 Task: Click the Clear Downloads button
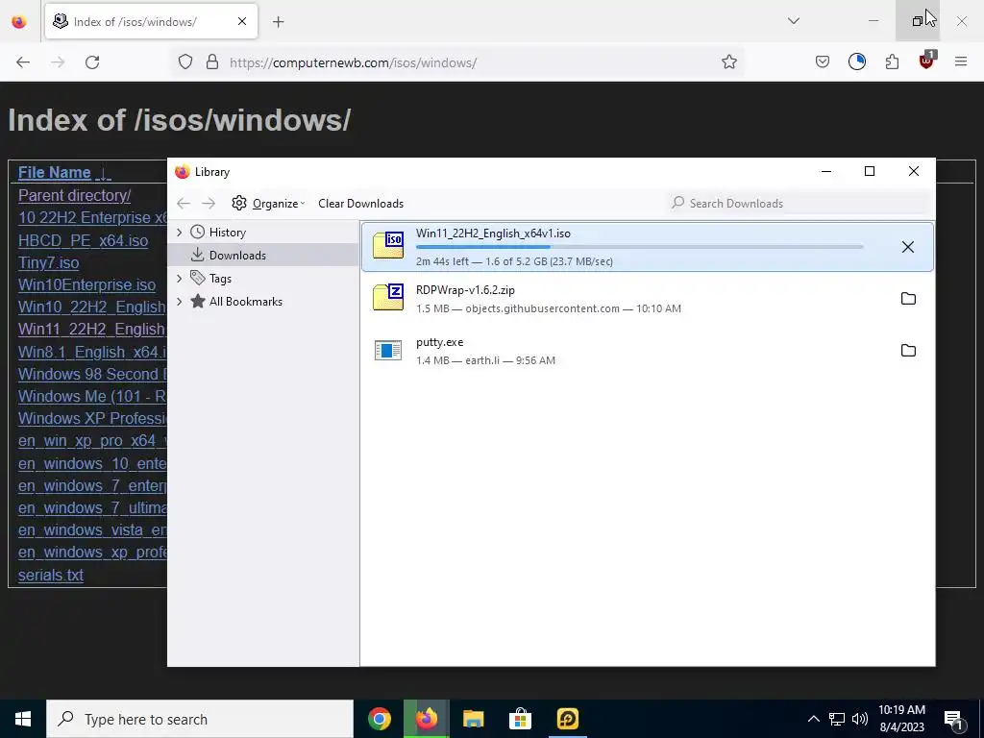361,204
